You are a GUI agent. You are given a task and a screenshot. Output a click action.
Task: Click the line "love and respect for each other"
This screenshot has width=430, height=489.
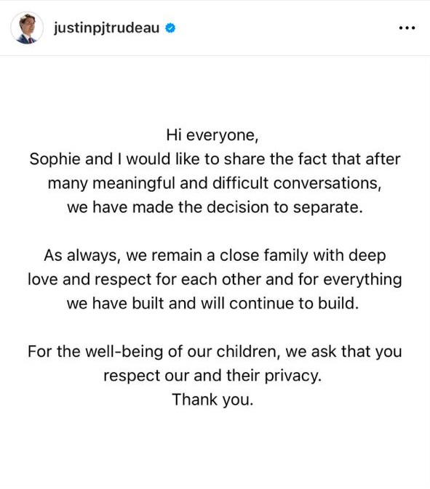click(x=215, y=280)
